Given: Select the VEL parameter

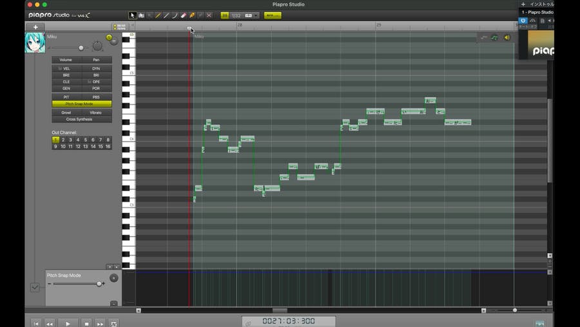Looking at the screenshot, I should coord(66,68).
